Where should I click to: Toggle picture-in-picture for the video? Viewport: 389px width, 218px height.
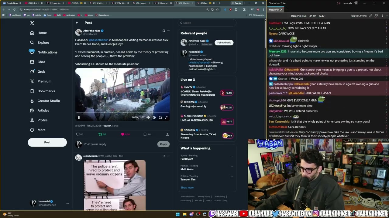(x=160, y=117)
